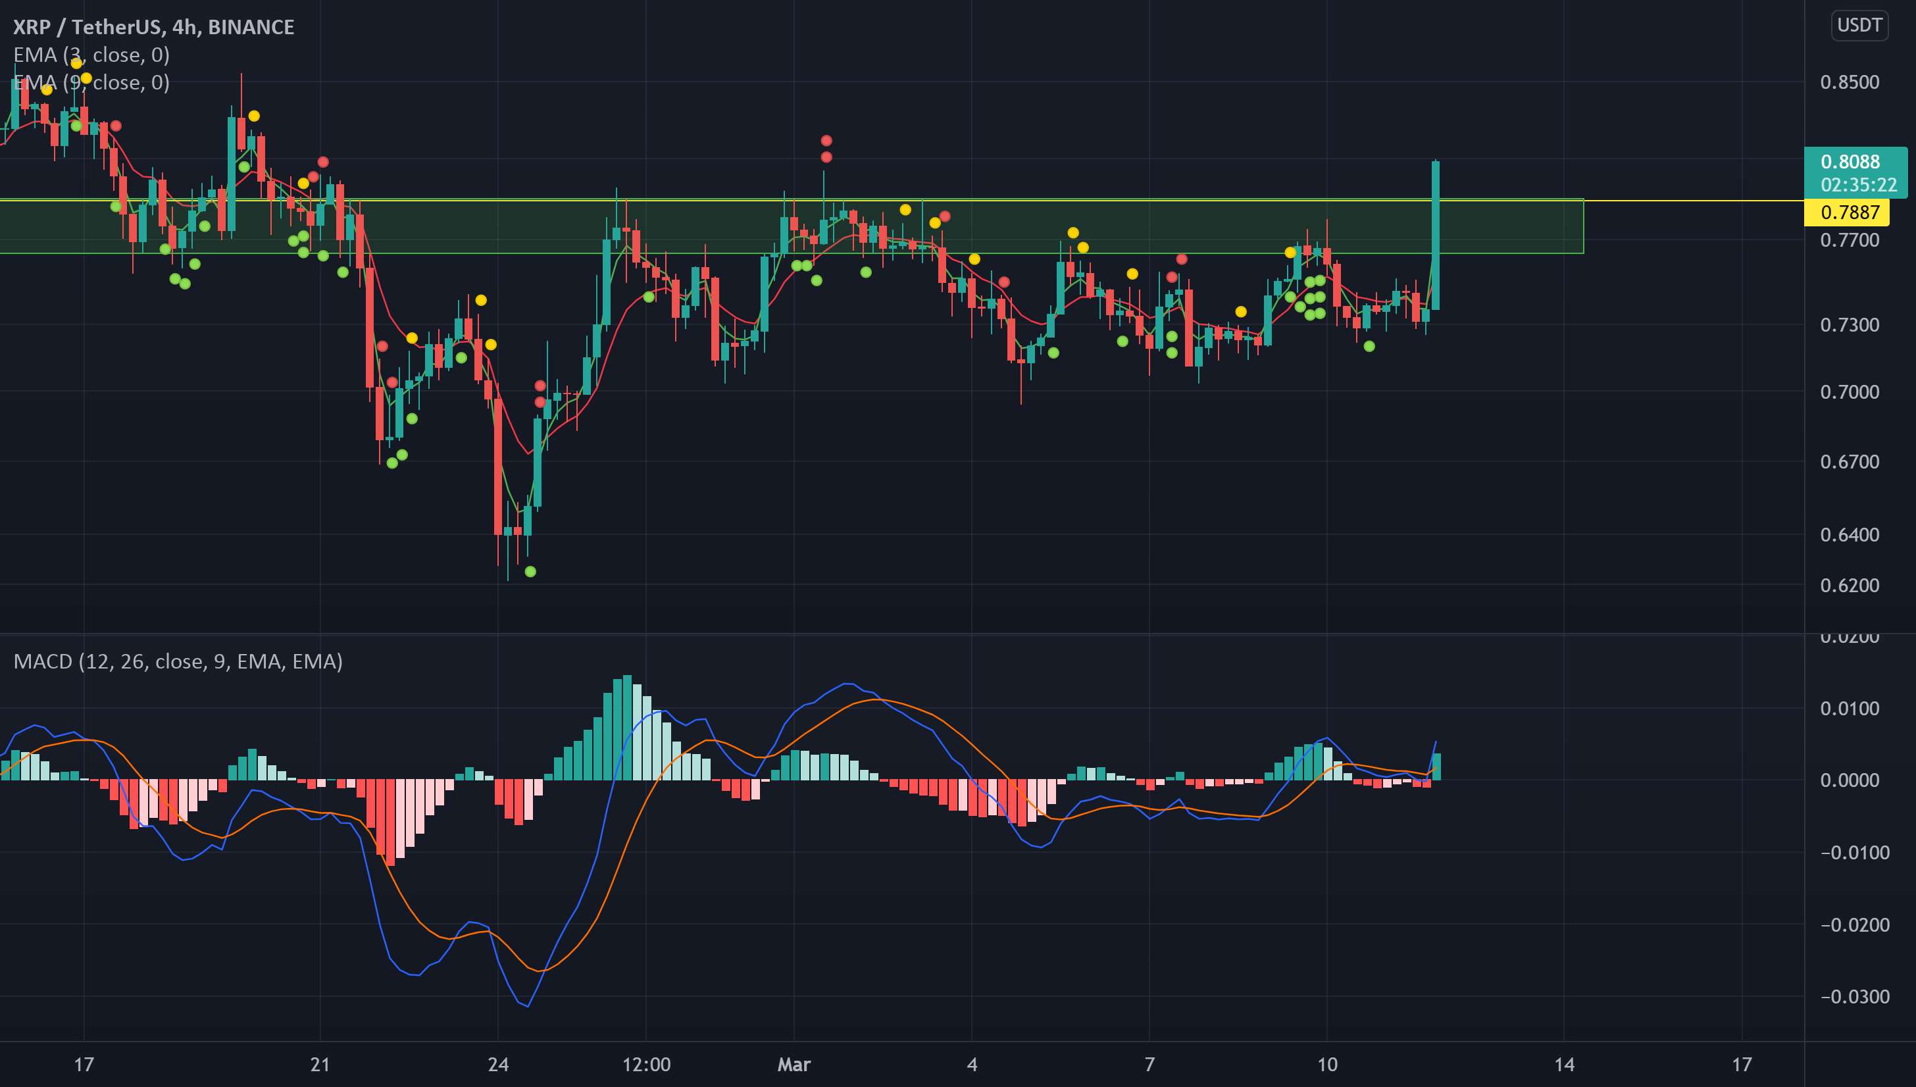
Task: Click the tallest green MACD histogram bar
Action: [627, 728]
